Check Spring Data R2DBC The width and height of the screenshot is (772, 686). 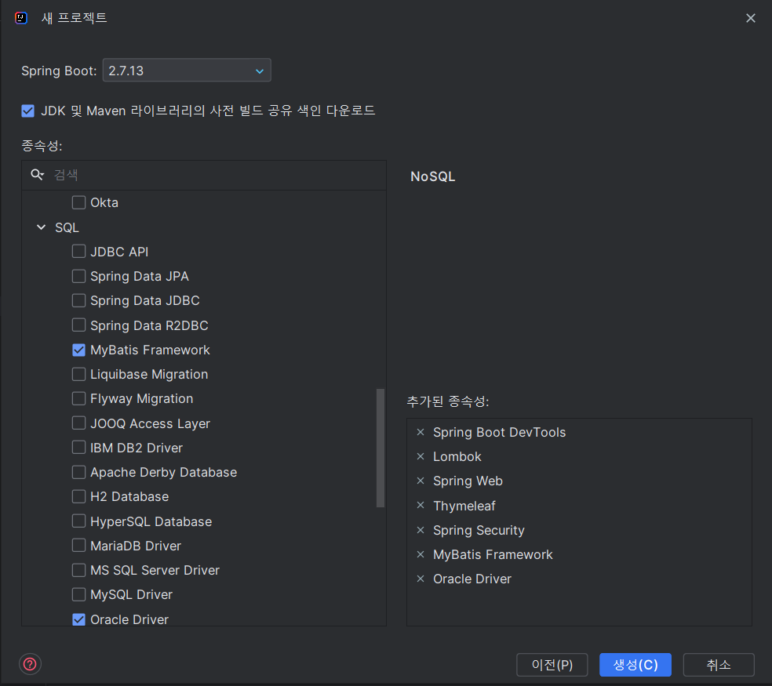pyautogui.click(x=78, y=325)
